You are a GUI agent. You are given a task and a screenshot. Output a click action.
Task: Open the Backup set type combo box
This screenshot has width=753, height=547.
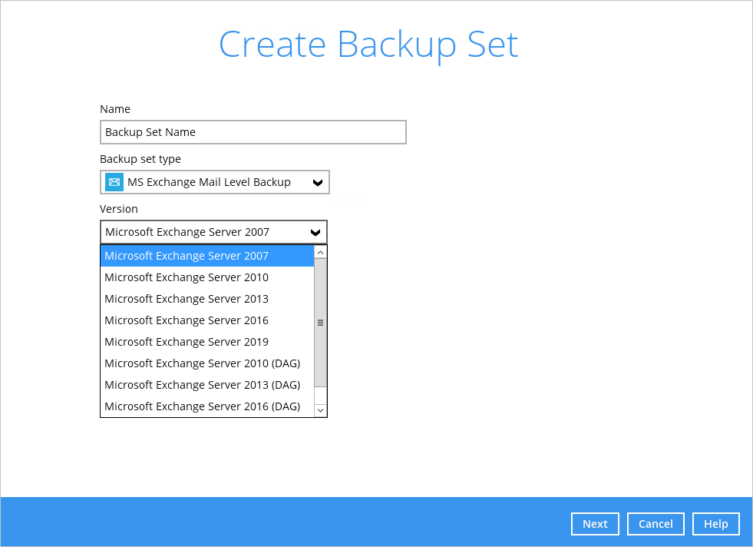click(x=215, y=182)
